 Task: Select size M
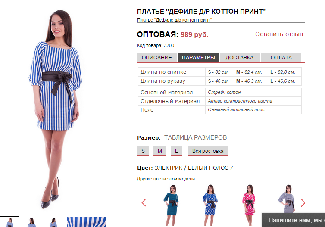point(160,151)
